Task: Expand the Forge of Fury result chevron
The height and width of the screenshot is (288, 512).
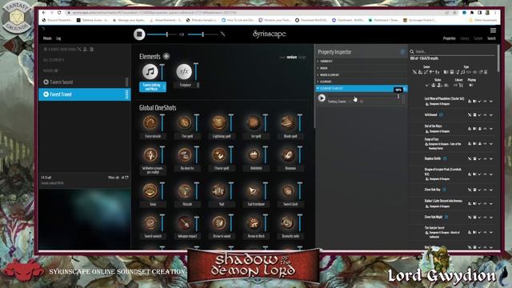Action: coord(490,144)
